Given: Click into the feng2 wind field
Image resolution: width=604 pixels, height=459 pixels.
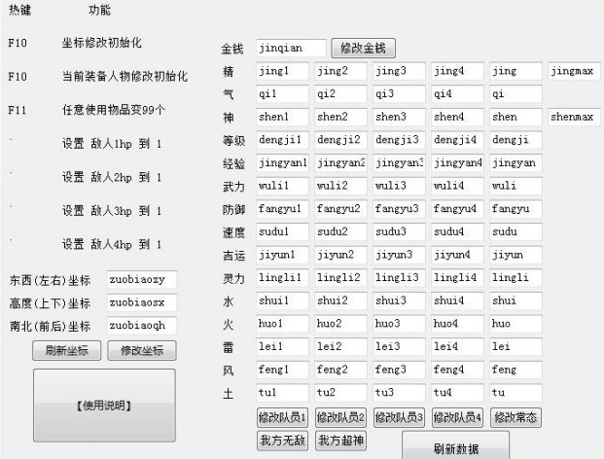Looking at the screenshot, I should pyautogui.click(x=340, y=371).
